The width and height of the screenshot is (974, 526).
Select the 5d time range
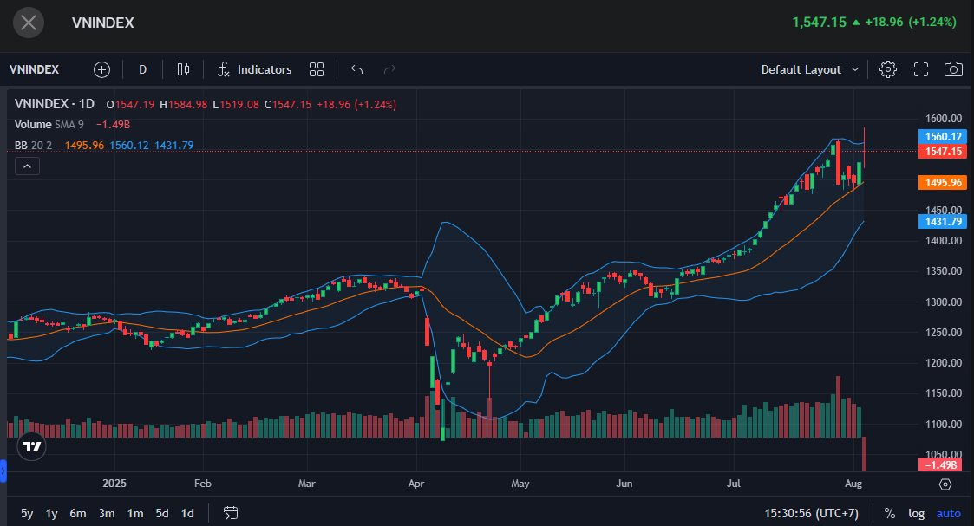click(161, 513)
